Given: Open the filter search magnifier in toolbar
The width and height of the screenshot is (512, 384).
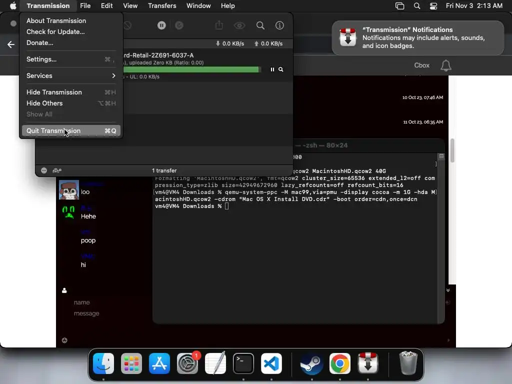Looking at the screenshot, I should coord(260,25).
